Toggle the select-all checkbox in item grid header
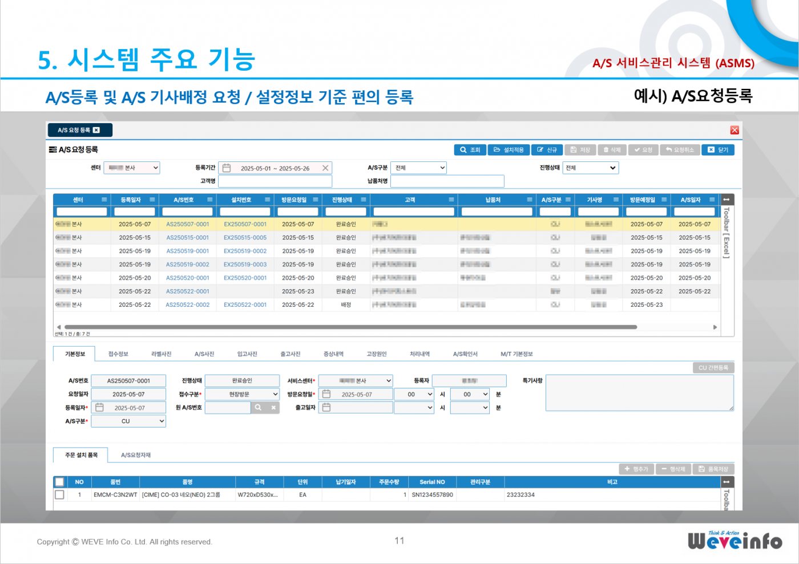Image resolution: width=799 pixels, height=564 pixels. [x=59, y=481]
